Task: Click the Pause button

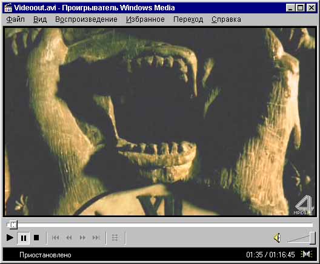Action: (x=24, y=238)
